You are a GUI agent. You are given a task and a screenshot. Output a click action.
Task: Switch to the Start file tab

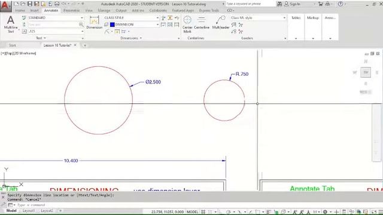tap(12, 45)
